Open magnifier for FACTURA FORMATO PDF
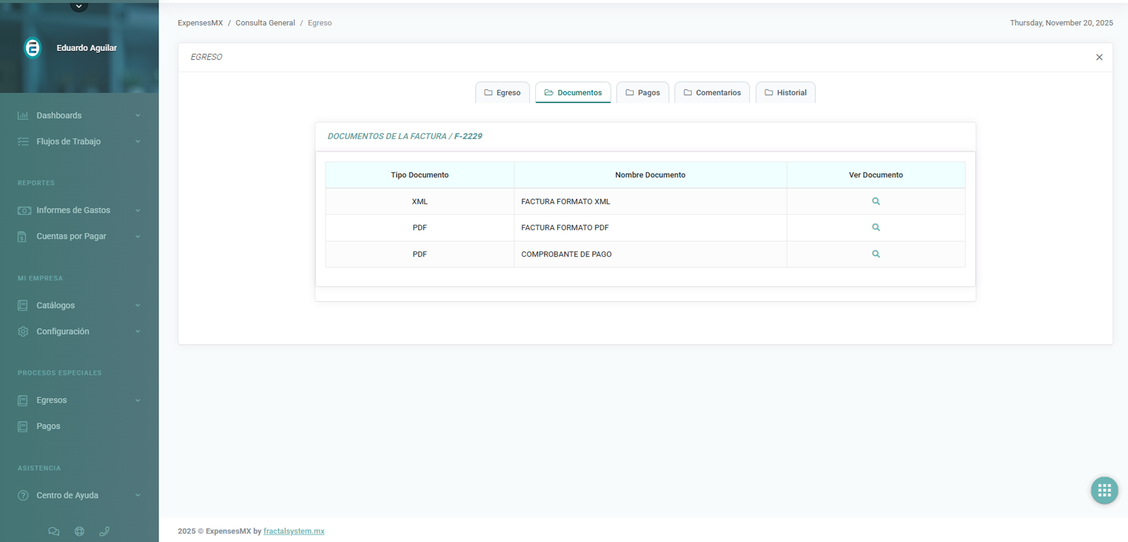Image resolution: width=1128 pixels, height=542 pixels. coord(875,228)
